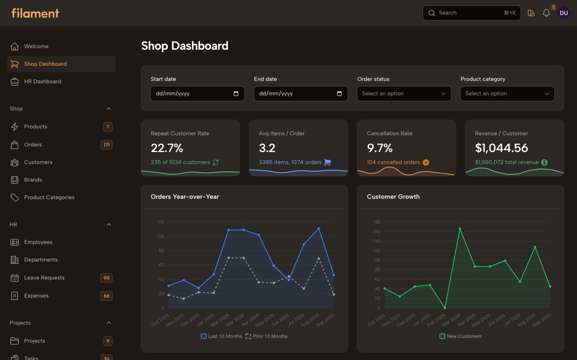Open Customers menu item

coord(61,162)
